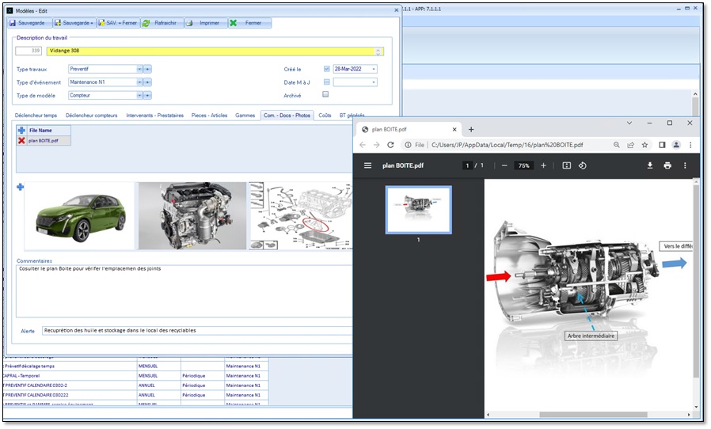Reload the page in the browser
Screen dimensions: 711x429
click(x=390, y=145)
